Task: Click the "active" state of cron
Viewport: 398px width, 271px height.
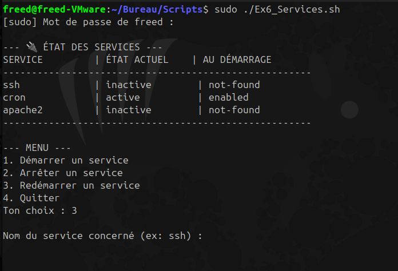Action: 123,97
